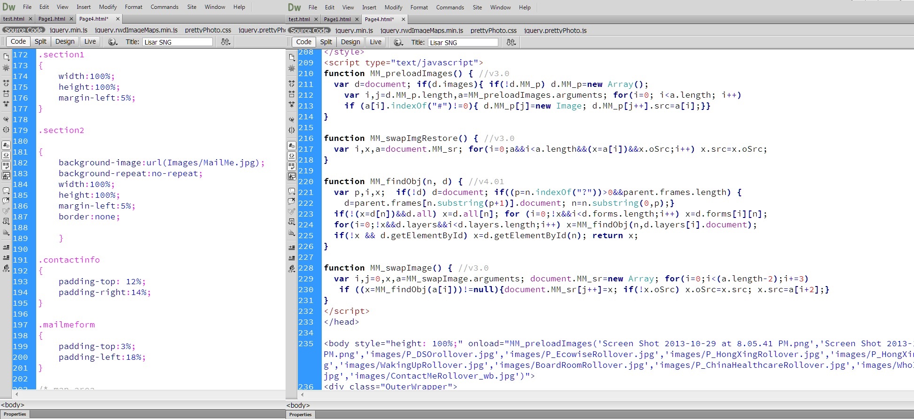Click the Dw logo in left window
Screen dimensions: 914x419
point(9,7)
